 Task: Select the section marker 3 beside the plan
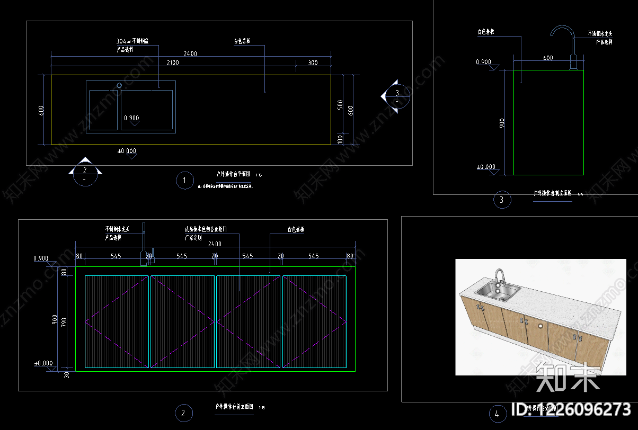click(x=396, y=96)
